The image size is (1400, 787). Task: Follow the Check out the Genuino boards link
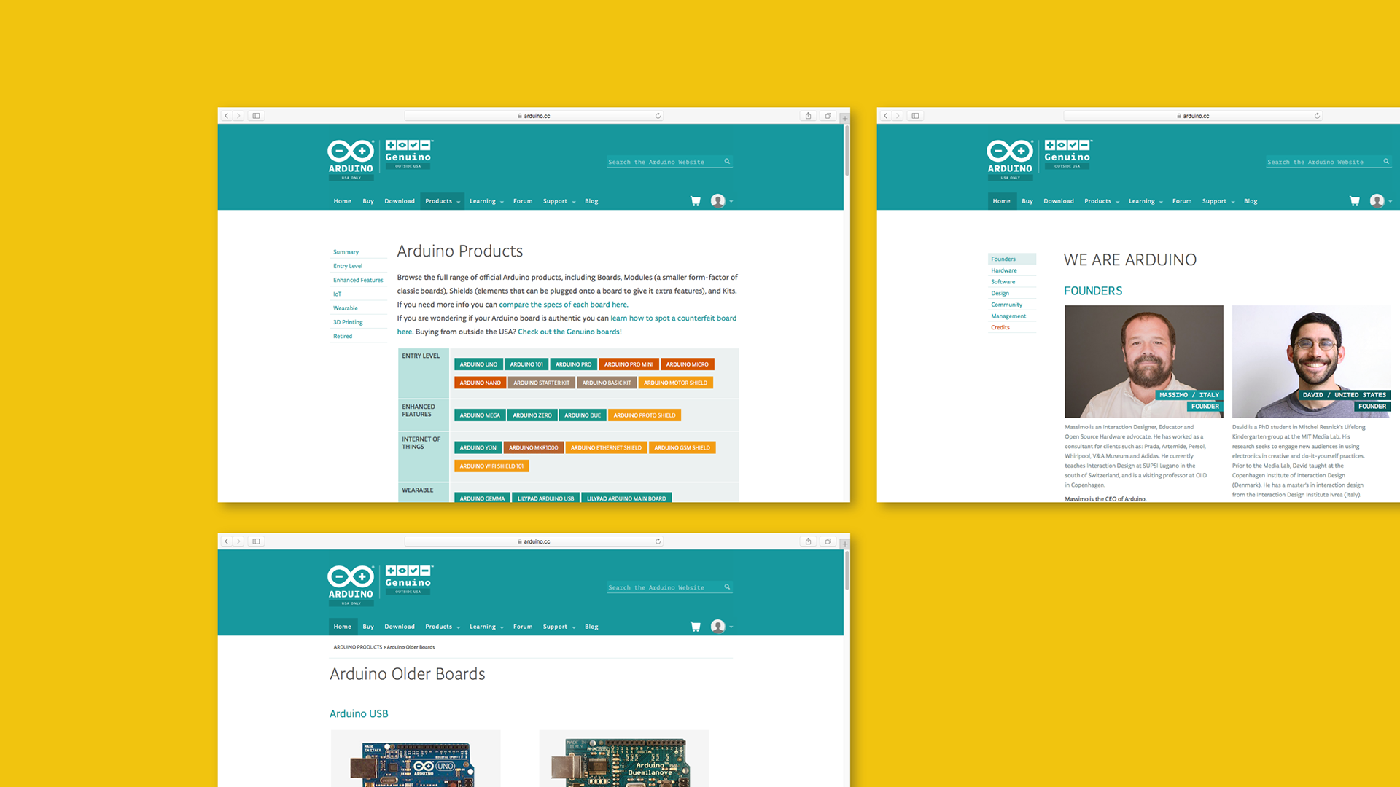pos(569,332)
